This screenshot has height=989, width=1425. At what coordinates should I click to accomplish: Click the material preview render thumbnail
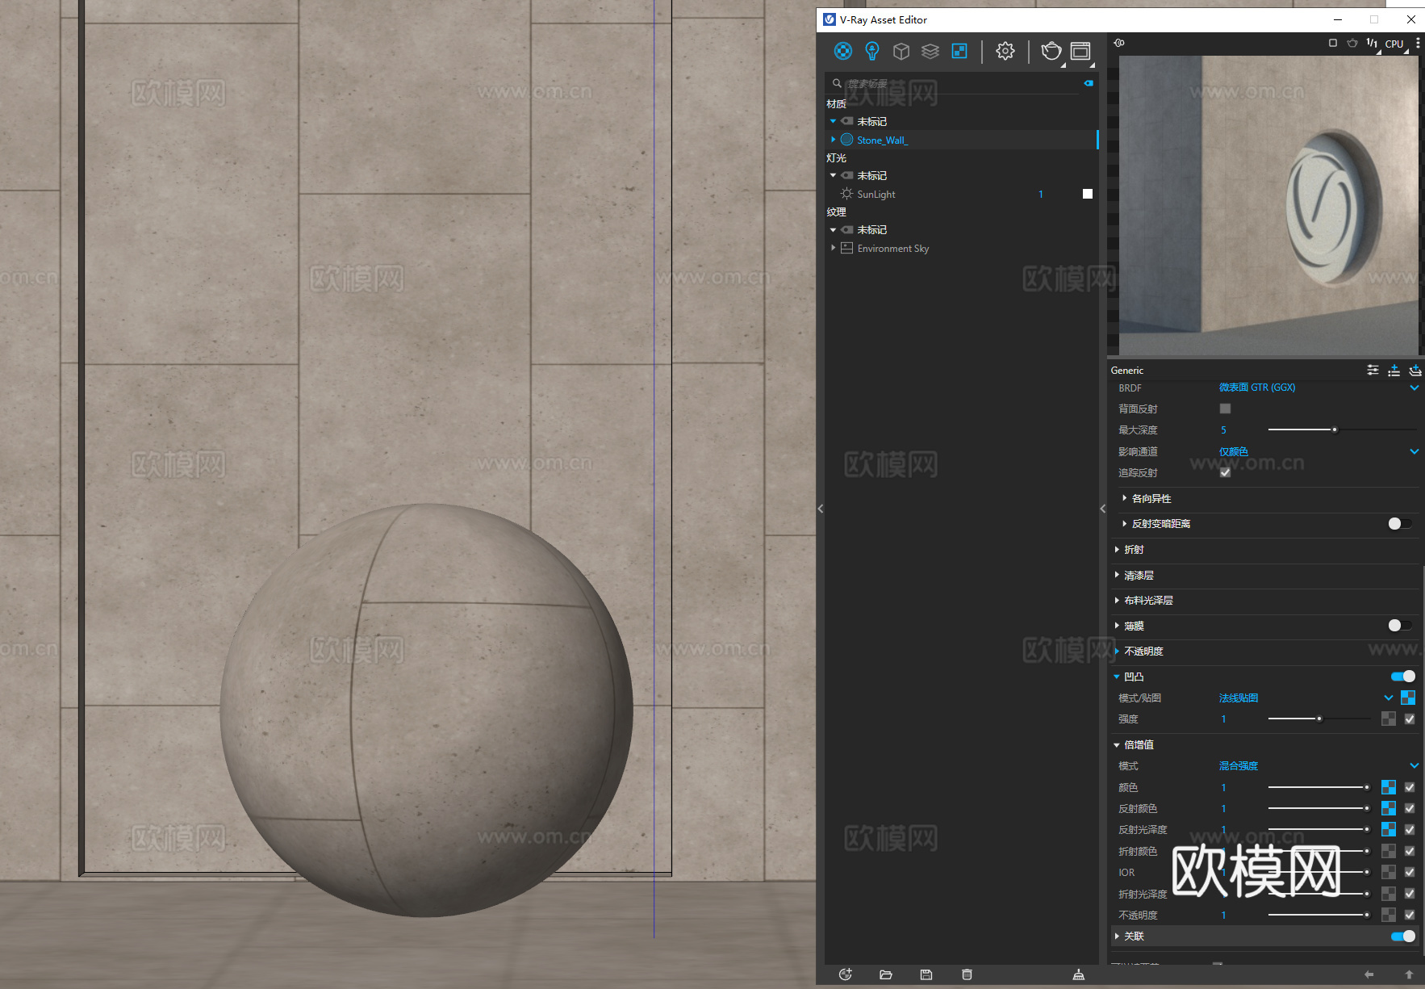(1268, 205)
